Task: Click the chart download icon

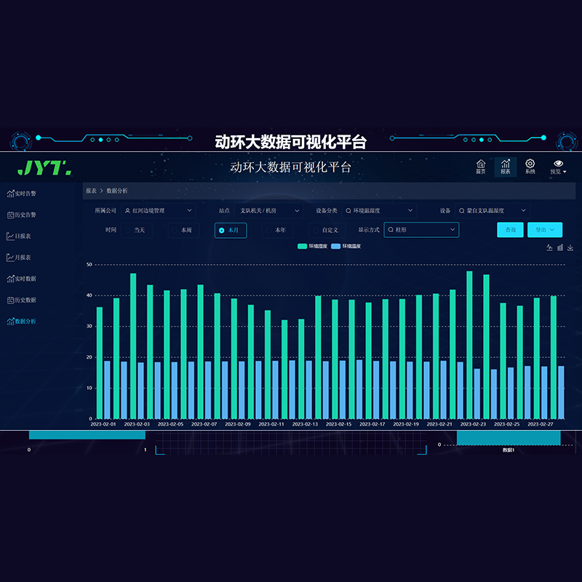Action: (x=570, y=247)
